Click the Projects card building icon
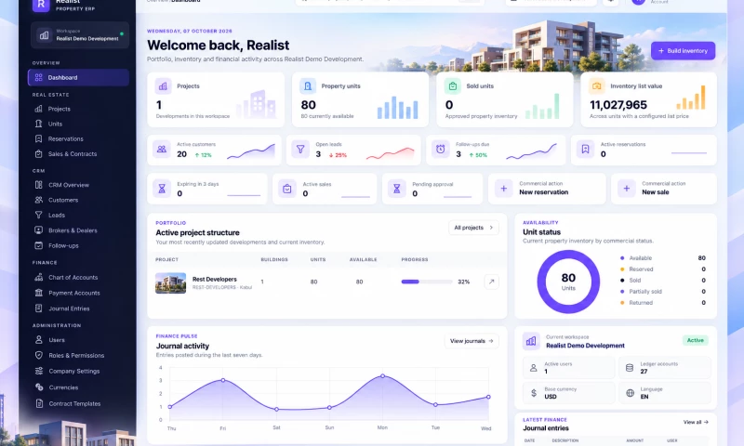 [x=163, y=86]
